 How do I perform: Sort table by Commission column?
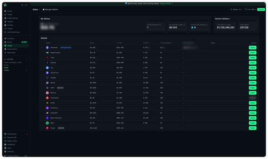tap(166, 43)
